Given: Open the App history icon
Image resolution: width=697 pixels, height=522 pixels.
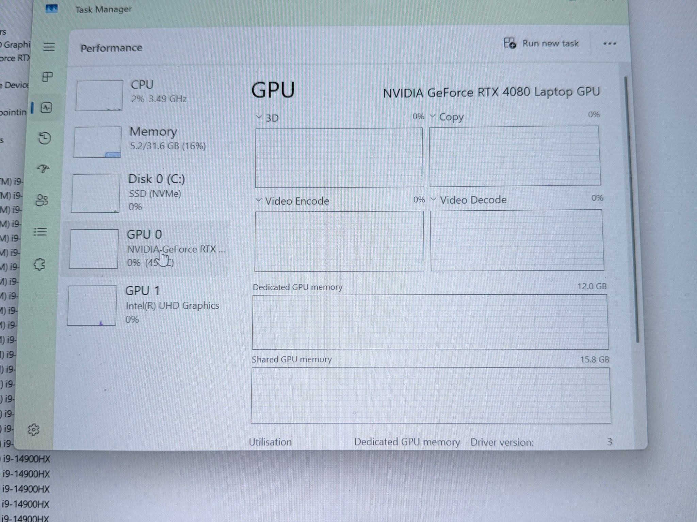Looking at the screenshot, I should coord(45,138).
